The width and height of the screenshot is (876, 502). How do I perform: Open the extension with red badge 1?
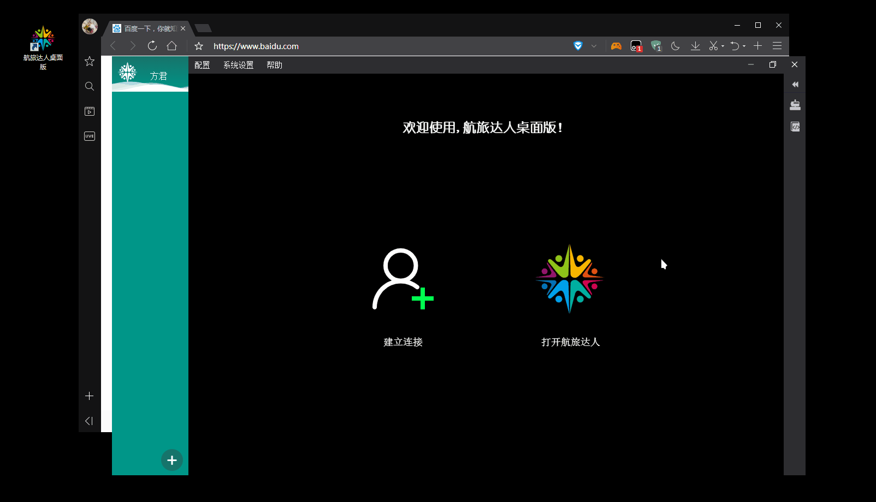click(x=636, y=46)
